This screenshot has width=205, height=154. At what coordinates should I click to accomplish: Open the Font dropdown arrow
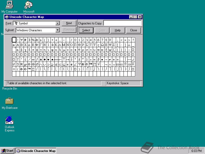[x=57, y=23]
